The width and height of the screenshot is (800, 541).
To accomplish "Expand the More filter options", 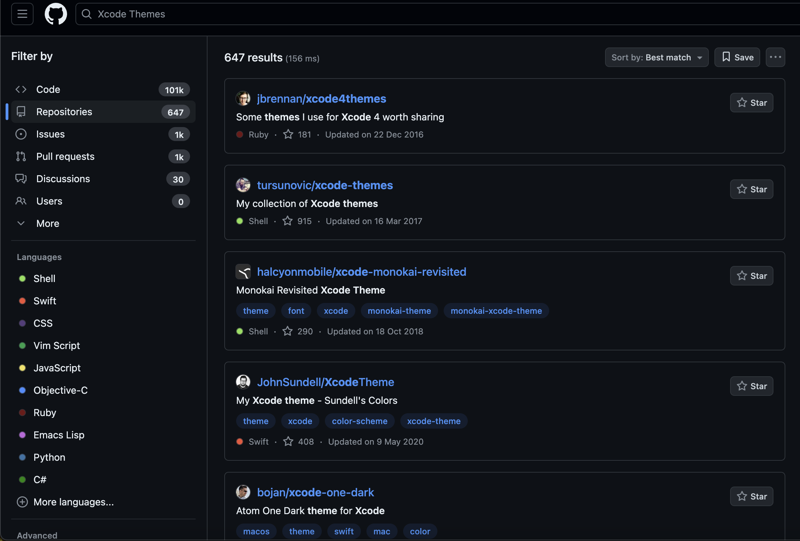I will click(48, 223).
